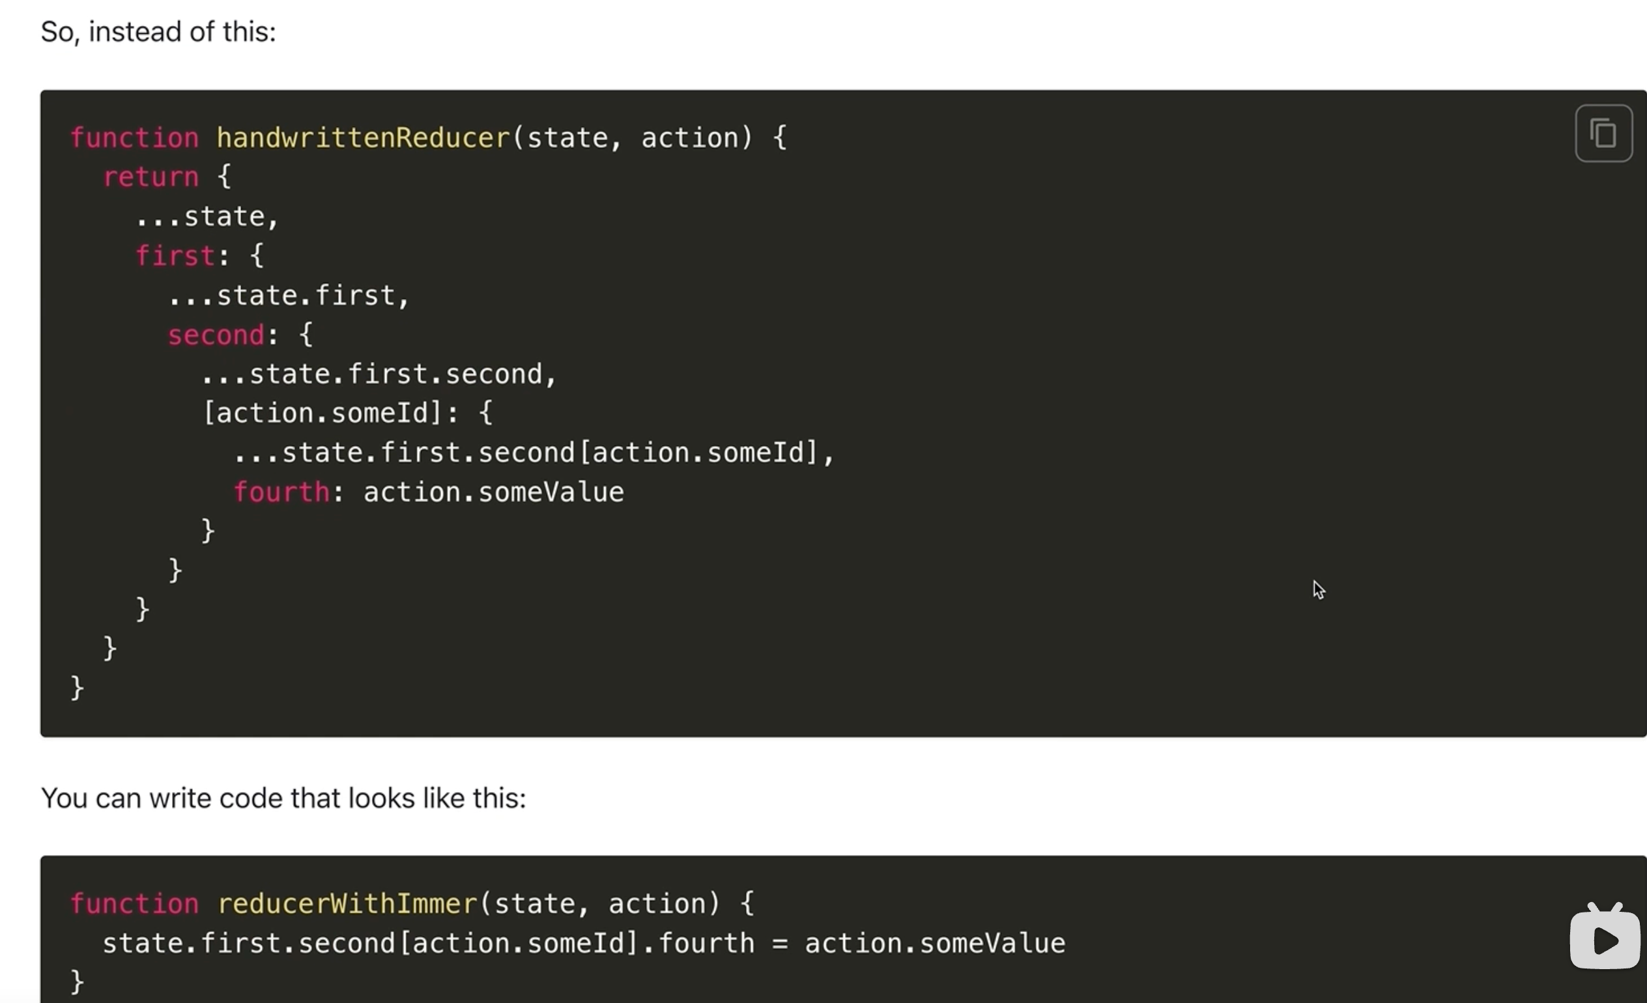Click the pink 'first' object key
Viewport: 1647px width, 1003px height.
tap(175, 255)
